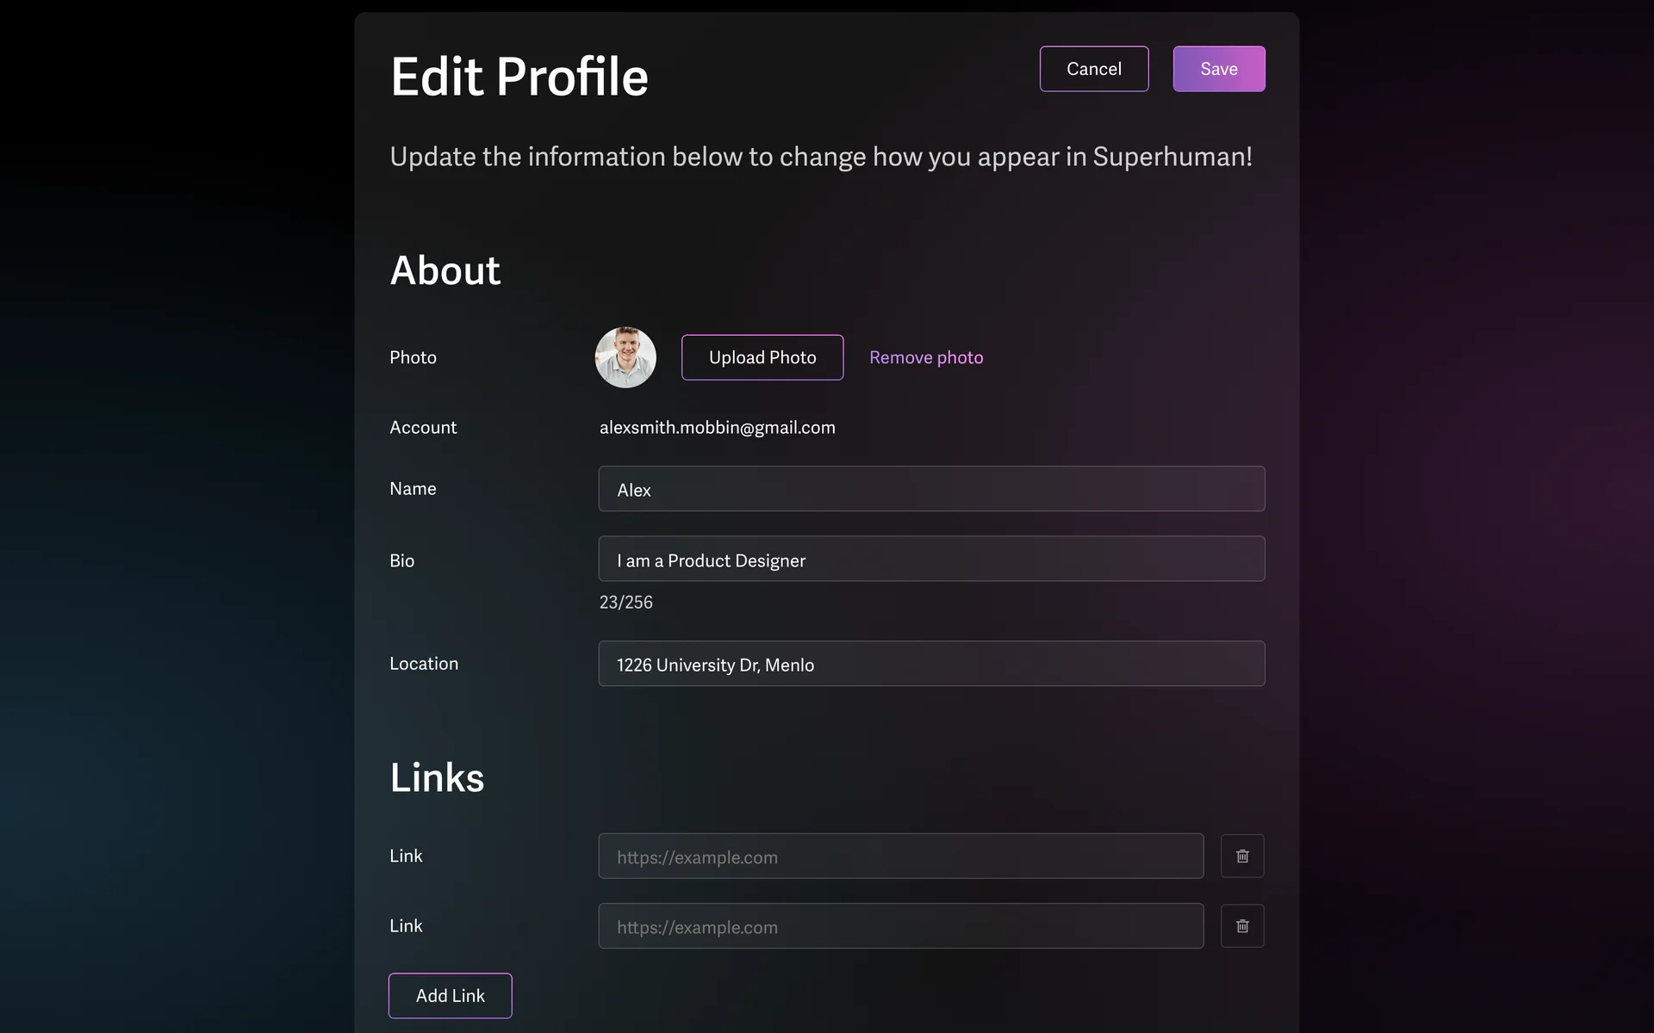This screenshot has height=1033, width=1654.
Task: Select the Location input field
Action: coord(930,664)
